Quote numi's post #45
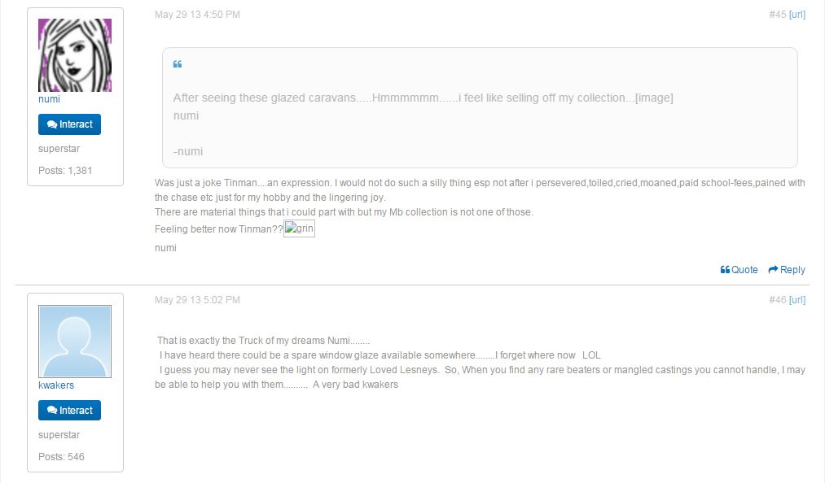 pos(739,270)
